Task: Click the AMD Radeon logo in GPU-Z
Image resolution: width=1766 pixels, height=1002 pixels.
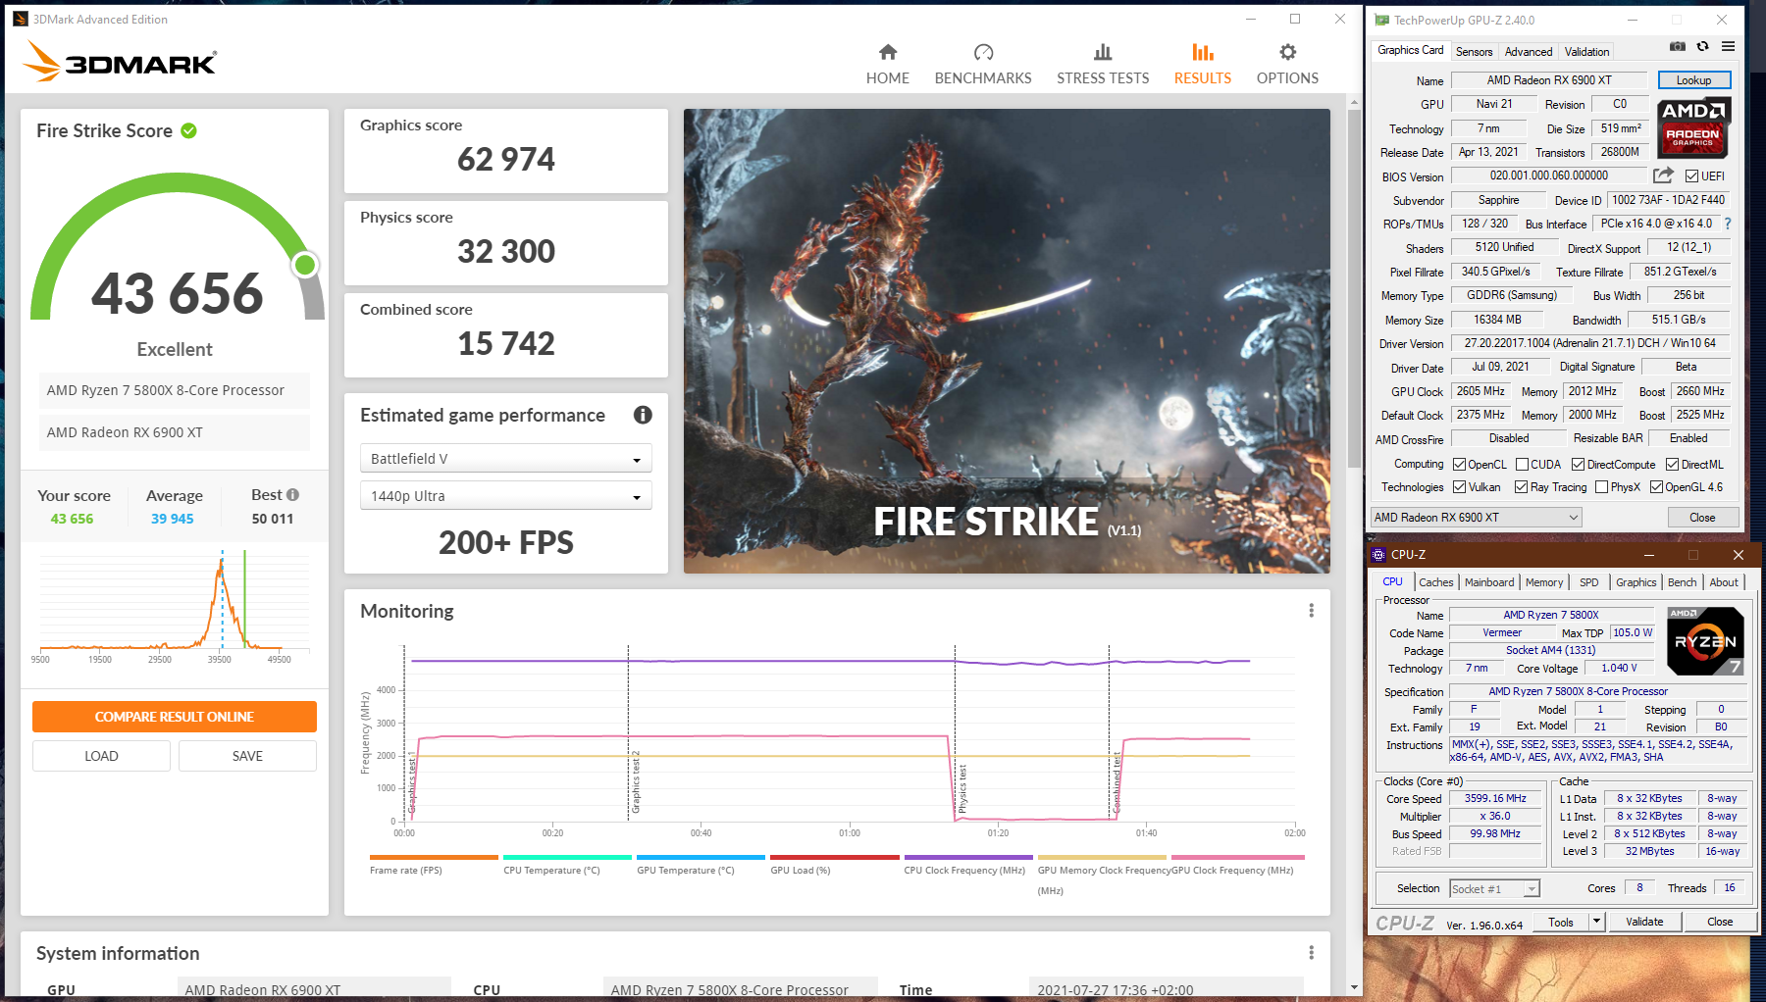Action: pyautogui.click(x=1693, y=127)
